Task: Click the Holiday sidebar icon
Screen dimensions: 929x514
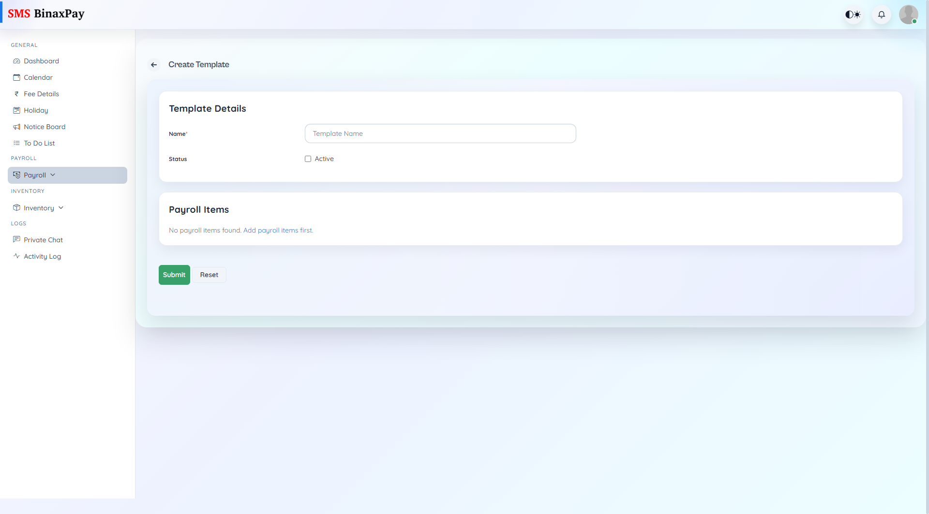Action: [17, 110]
